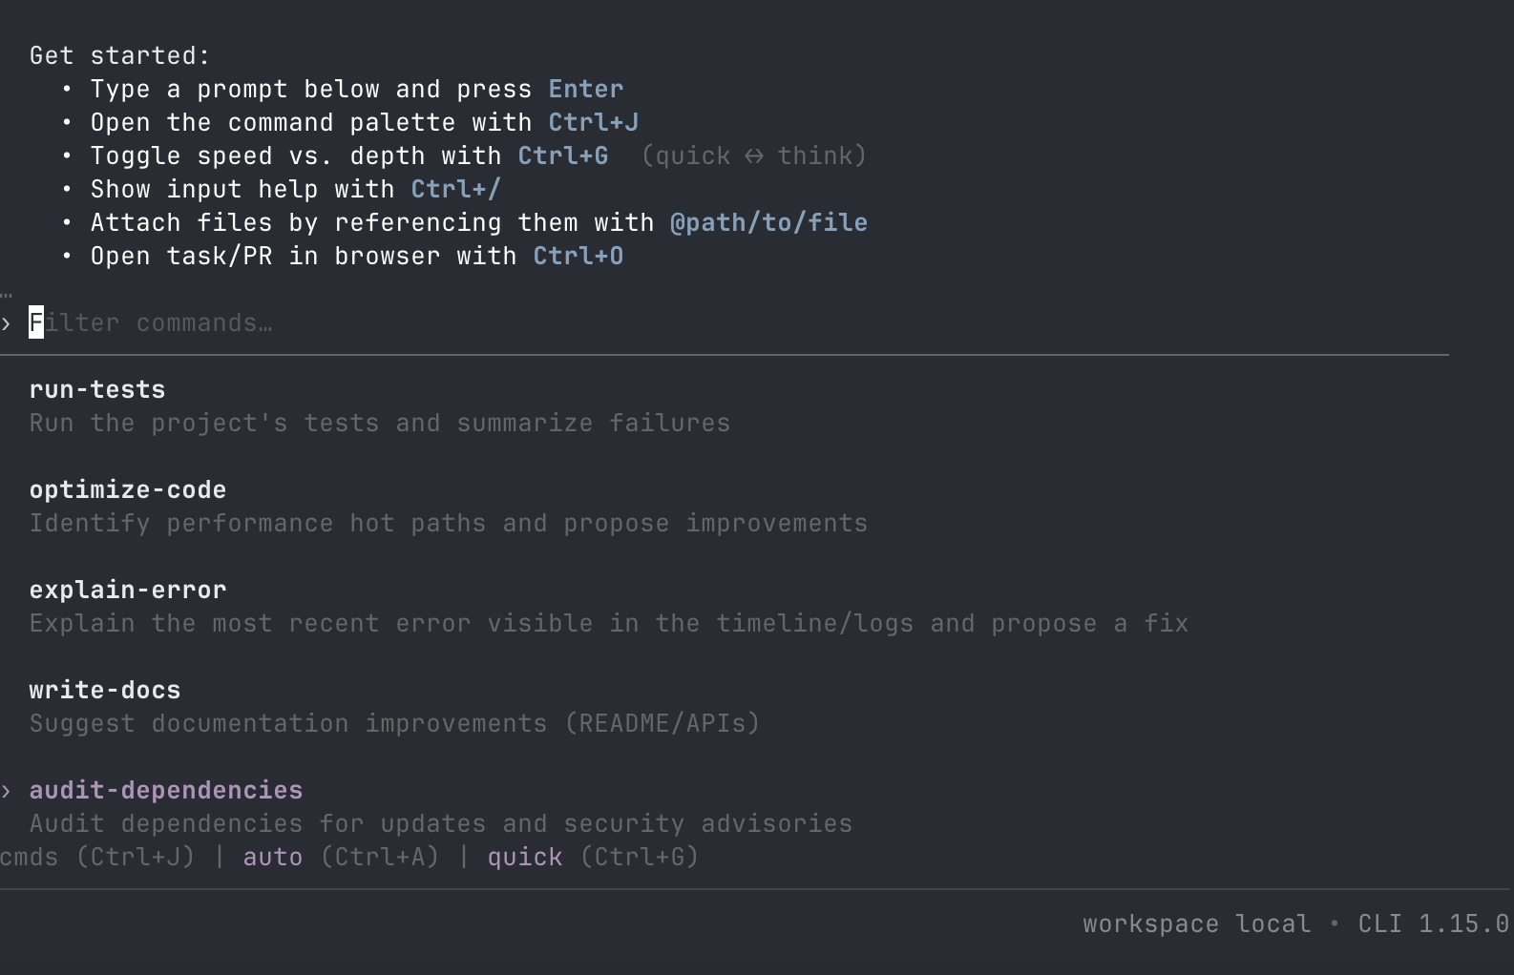
Task: Click the Enter keyword in the help text
Action: point(585,89)
